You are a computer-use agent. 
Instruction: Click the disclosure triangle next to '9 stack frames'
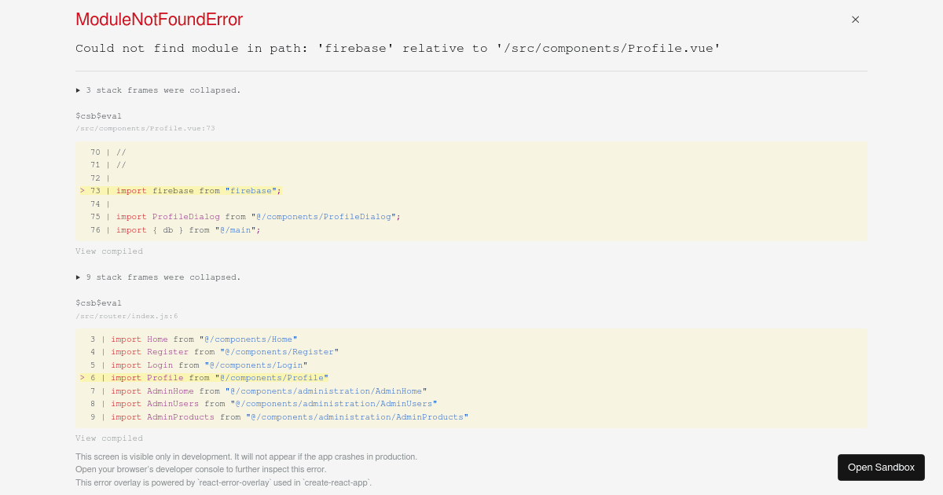(77, 277)
